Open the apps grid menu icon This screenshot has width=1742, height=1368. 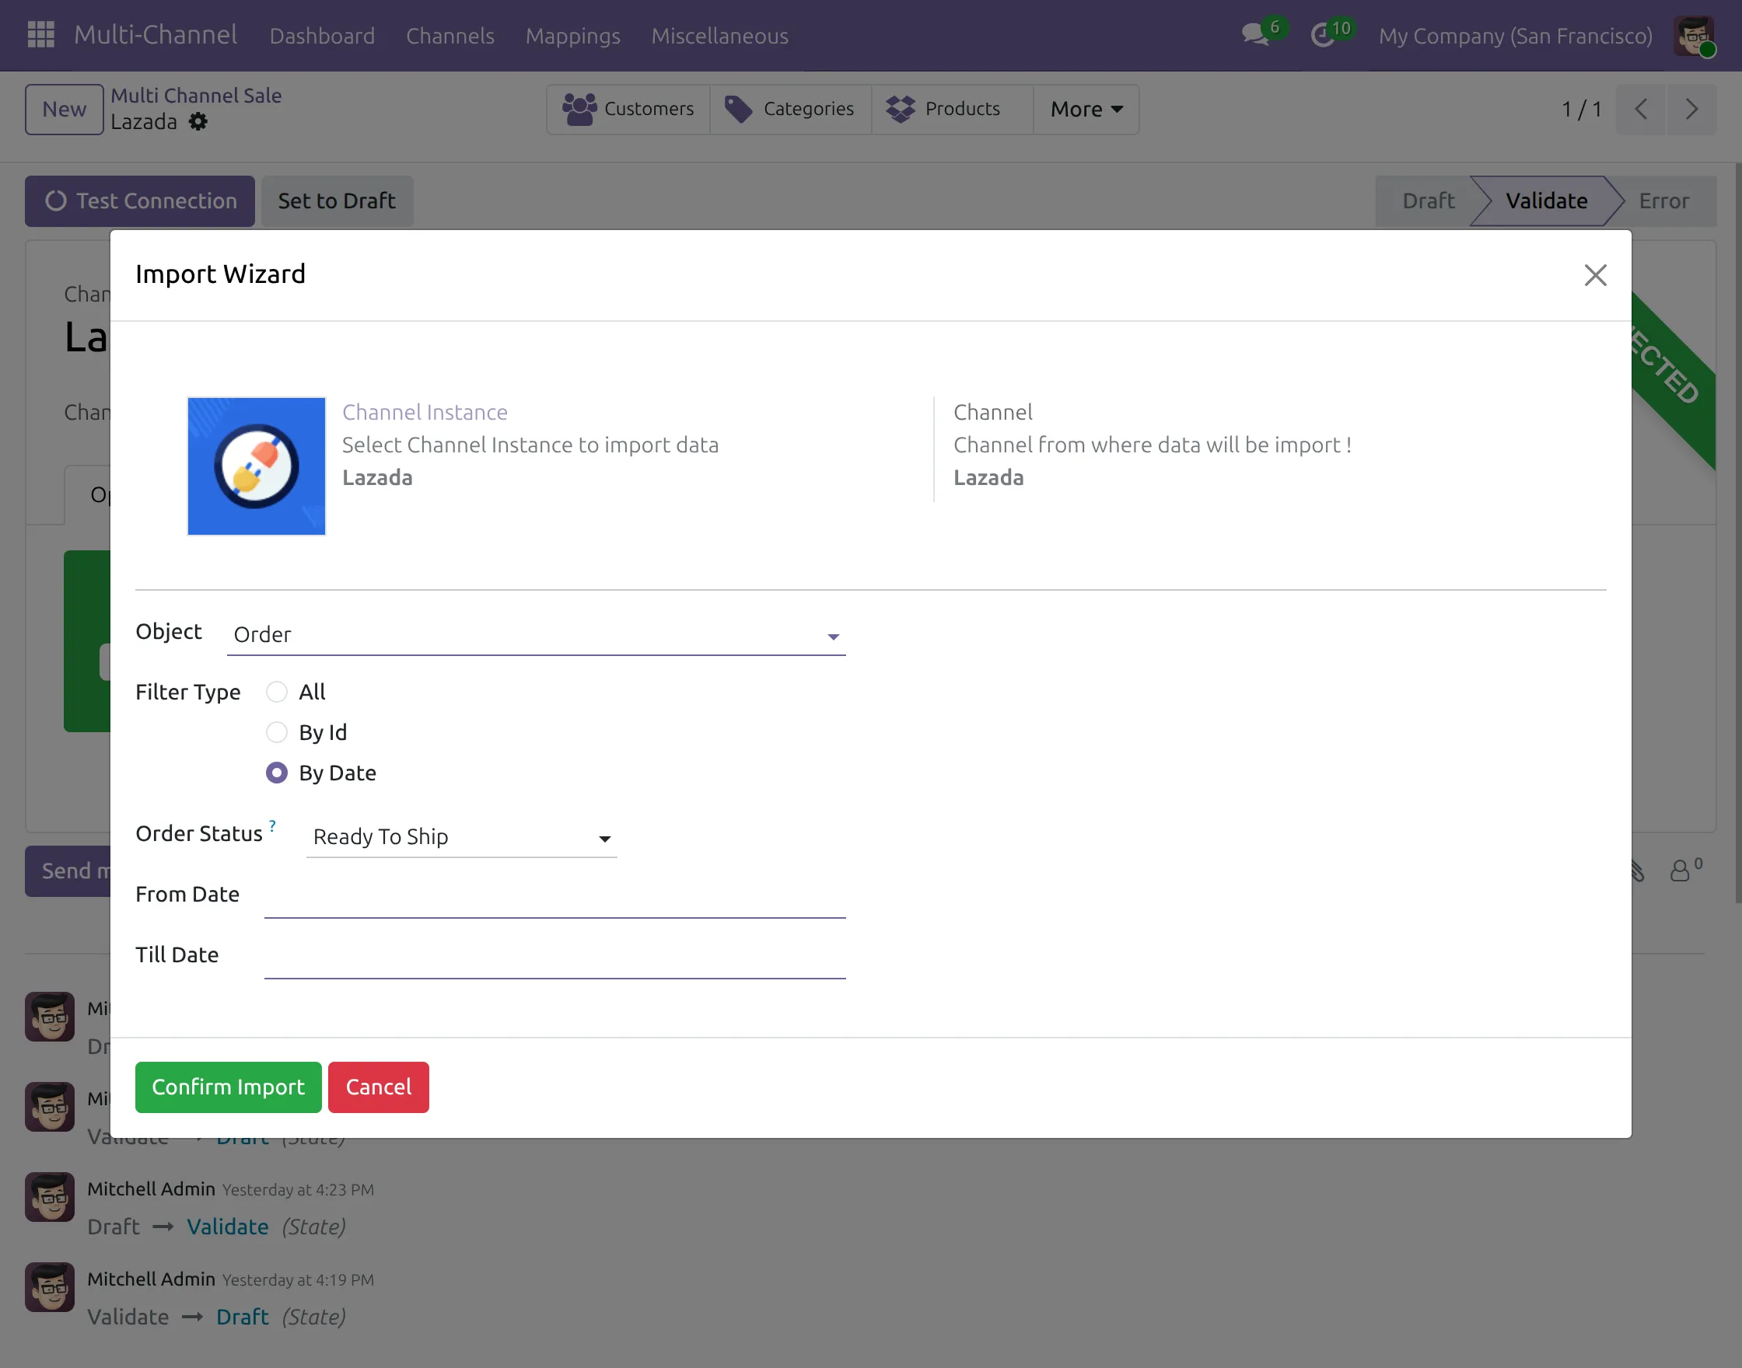click(41, 35)
